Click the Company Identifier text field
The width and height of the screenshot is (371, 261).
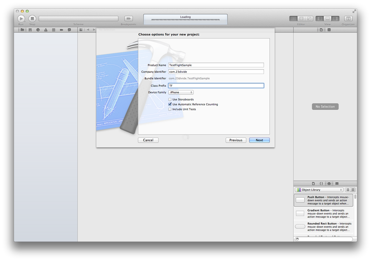[216, 72]
